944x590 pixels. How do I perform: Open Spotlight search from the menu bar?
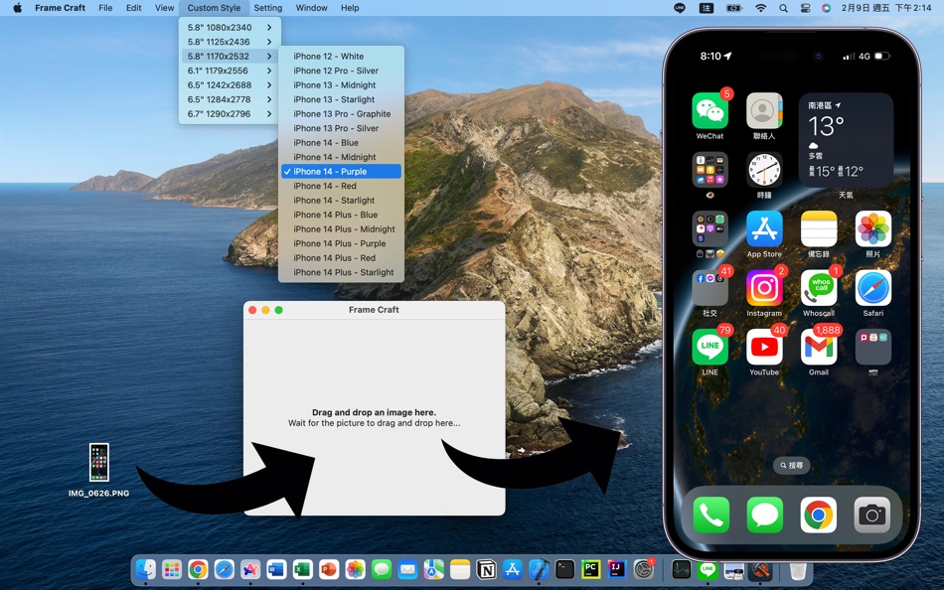point(783,8)
